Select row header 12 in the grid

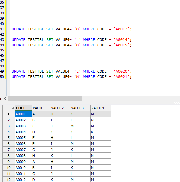9,179
